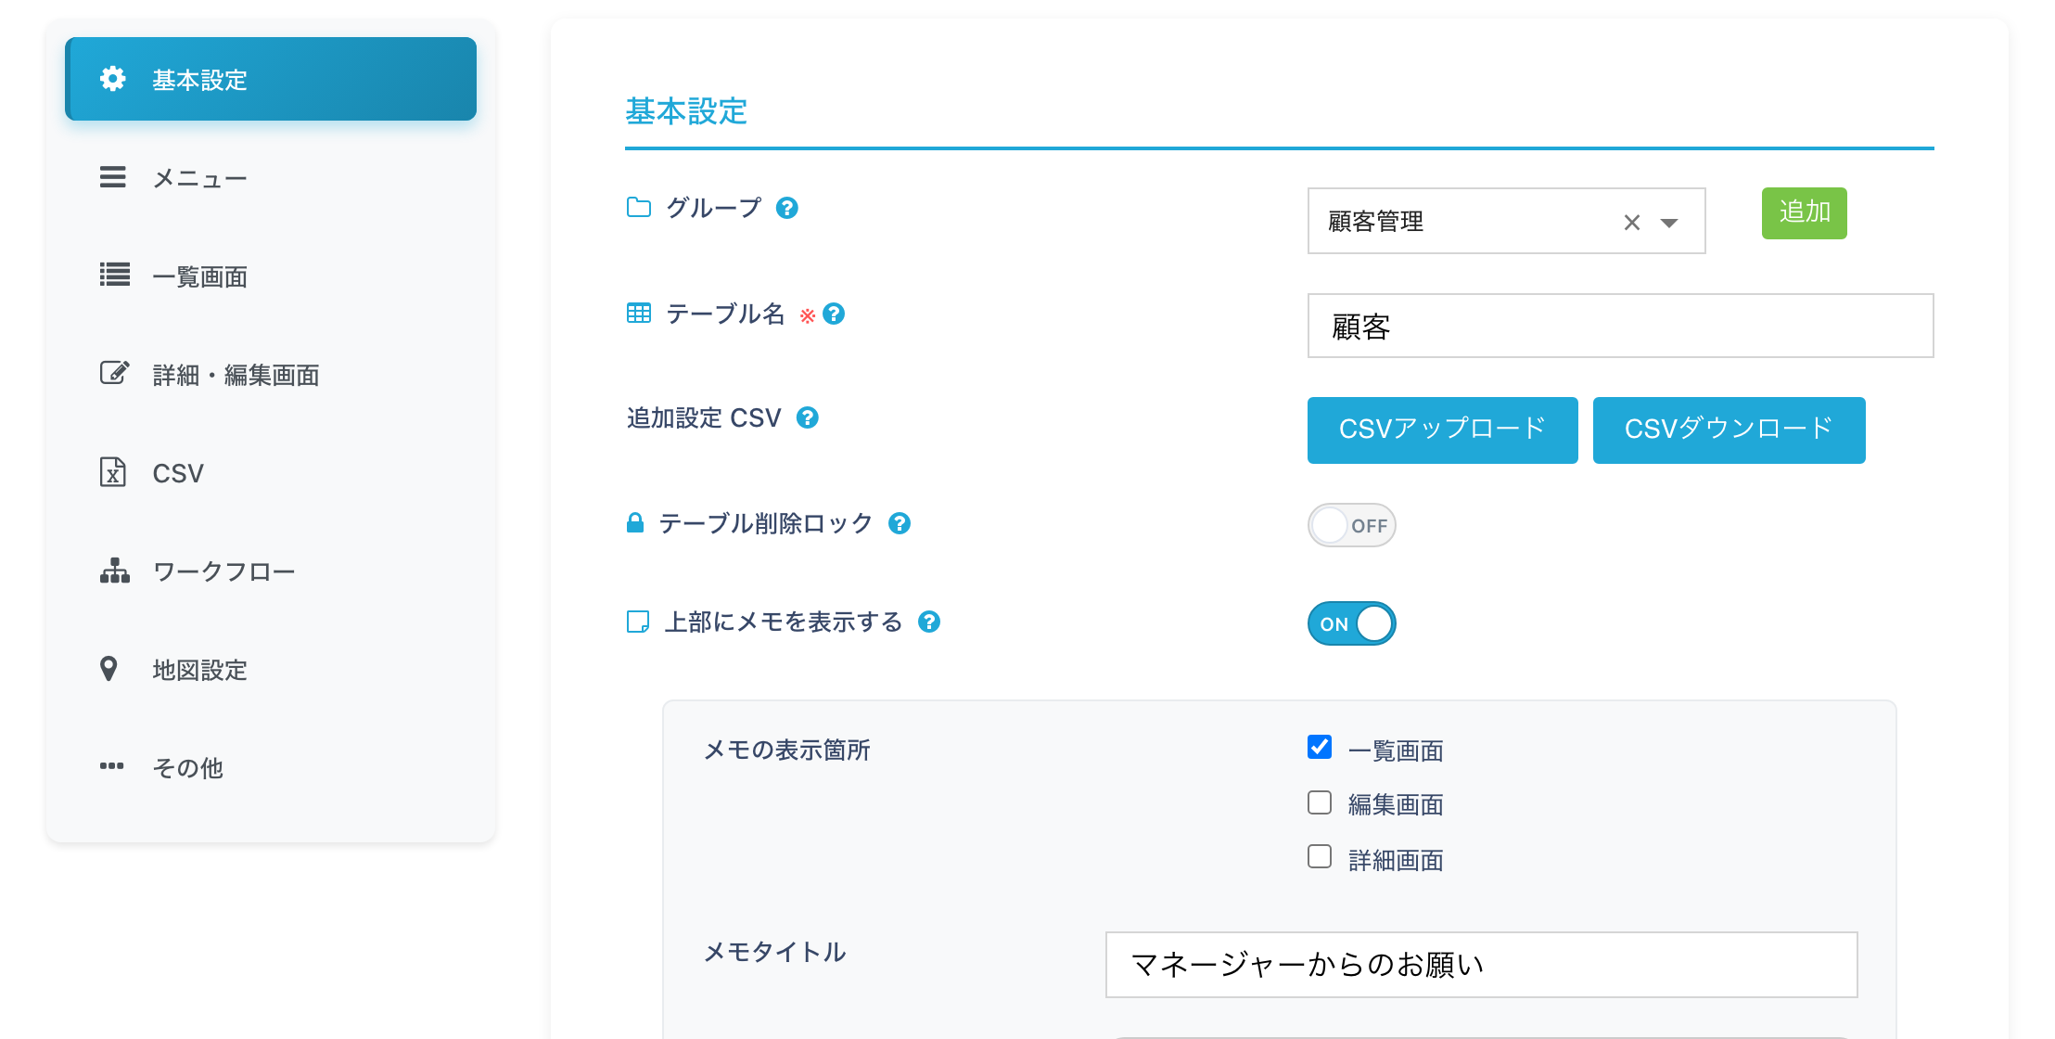The height and width of the screenshot is (1039, 2055).
Task: Click the sitemap icon beside ワークフロー
Action: [115, 571]
